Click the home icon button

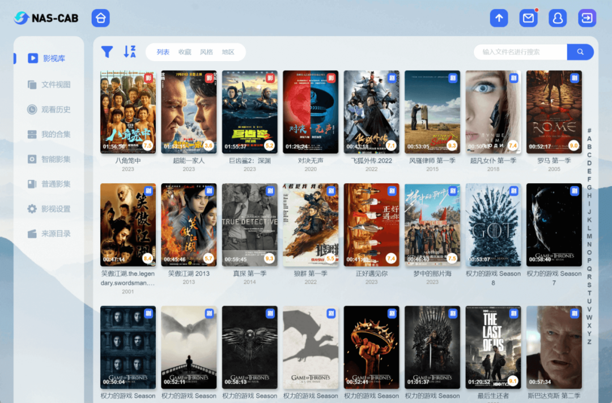point(100,18)
